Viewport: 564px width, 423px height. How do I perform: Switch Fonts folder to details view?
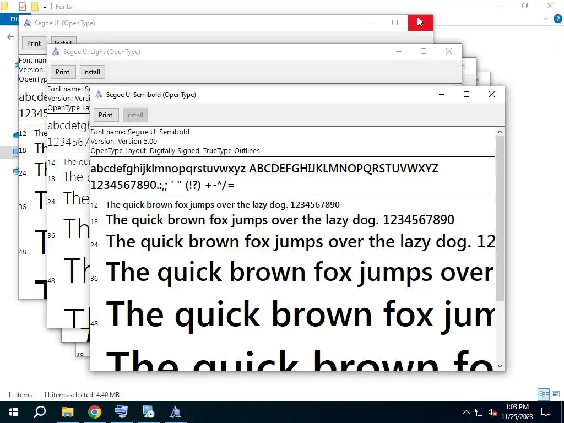tap(544, 394)
